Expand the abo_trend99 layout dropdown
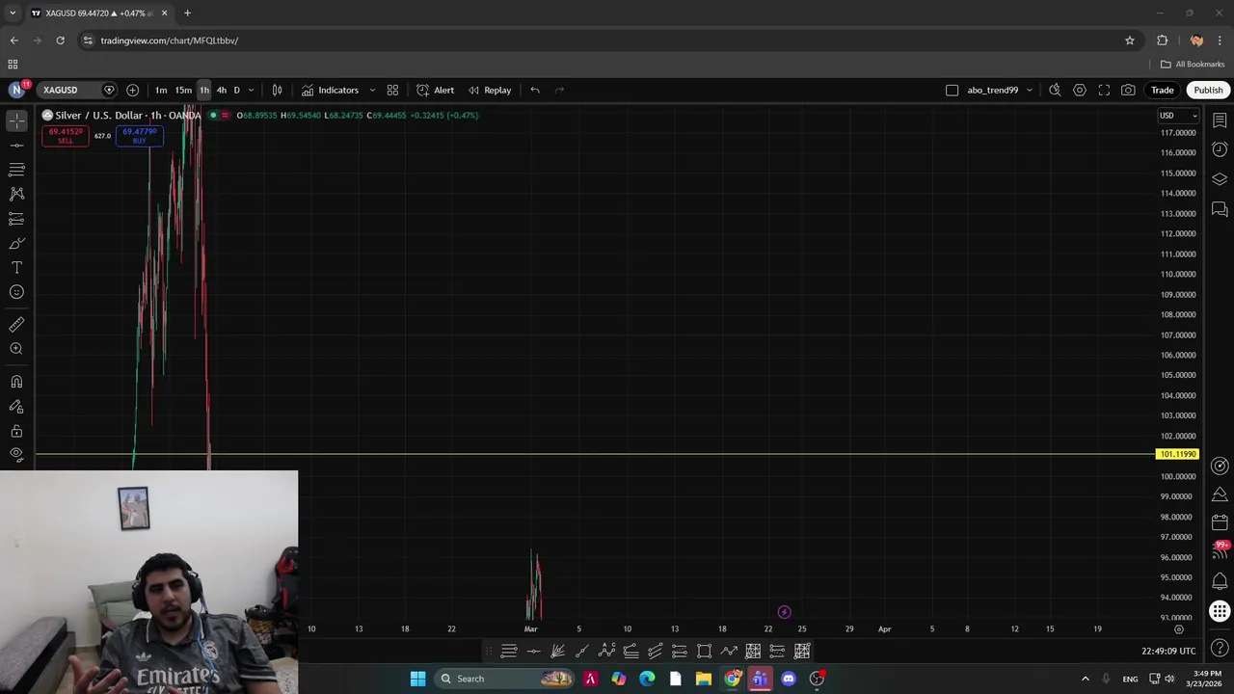1234x694 pixels. coord(1029,90)
